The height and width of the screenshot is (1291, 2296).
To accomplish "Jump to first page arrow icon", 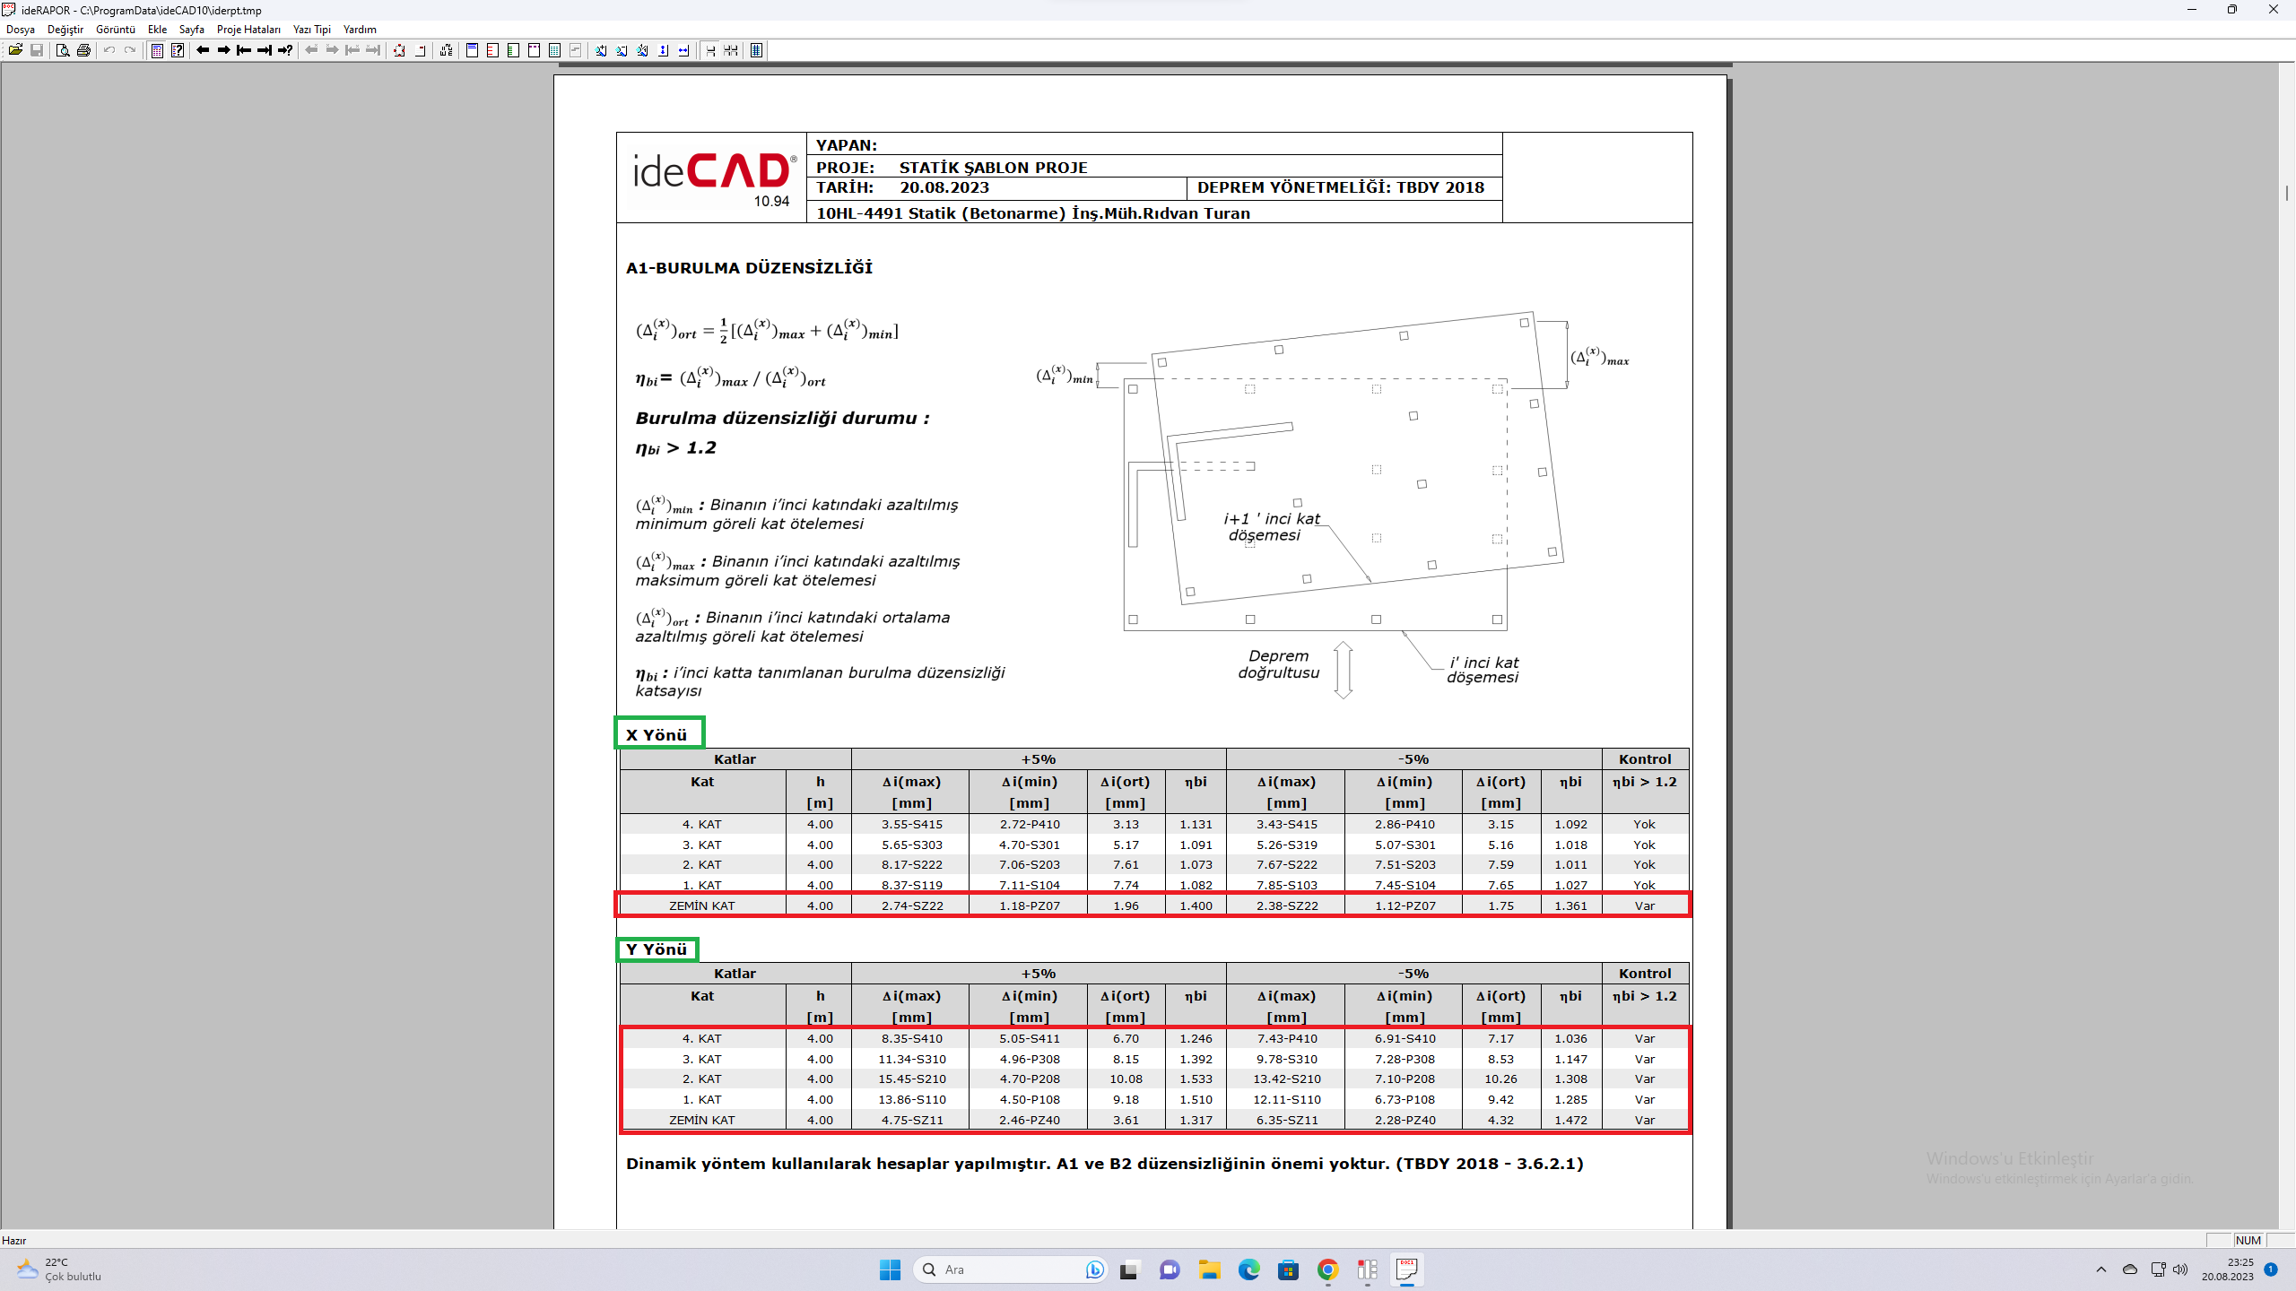I will point(244,50).
